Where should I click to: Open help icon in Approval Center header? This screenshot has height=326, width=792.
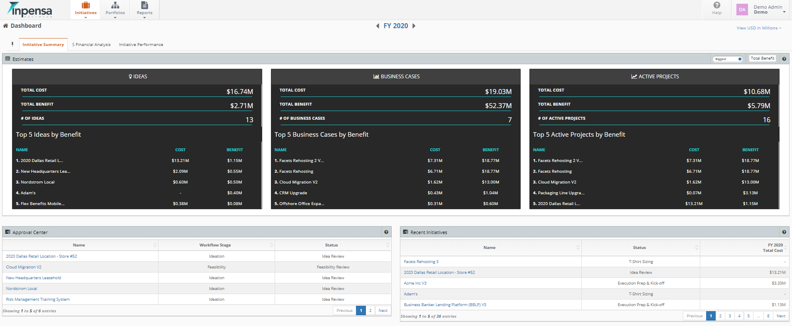point(386,232)
